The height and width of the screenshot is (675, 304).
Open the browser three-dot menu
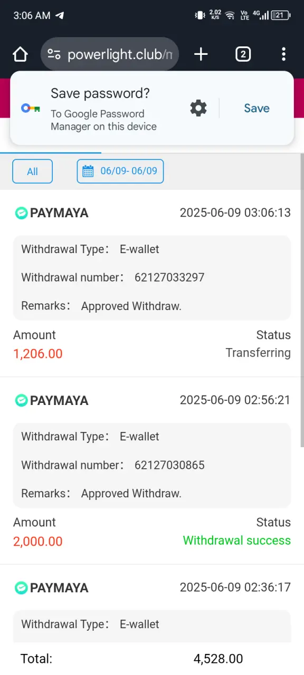284,54
